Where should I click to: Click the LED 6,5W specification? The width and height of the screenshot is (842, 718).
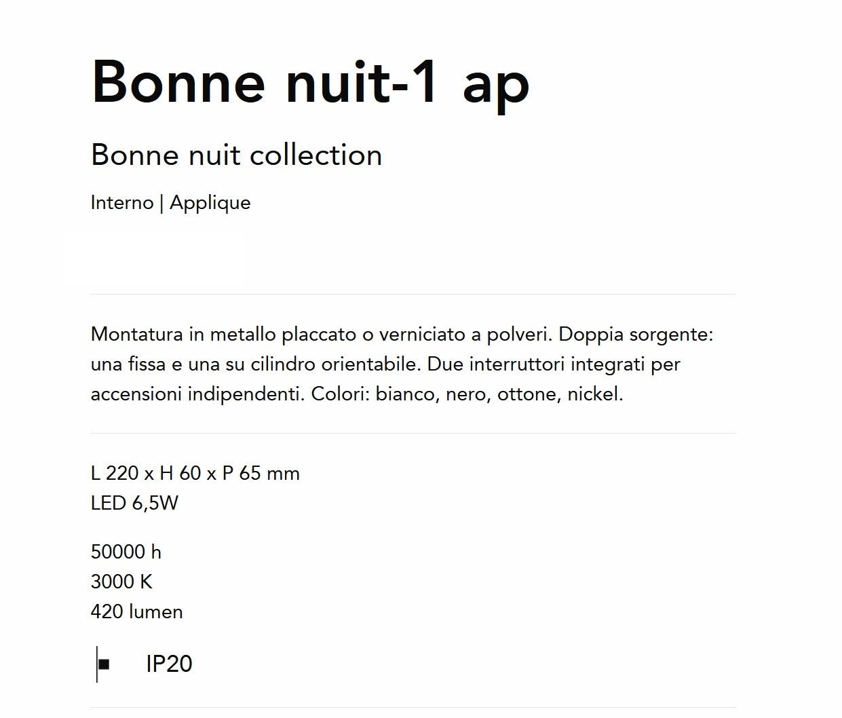coord(134,503)
